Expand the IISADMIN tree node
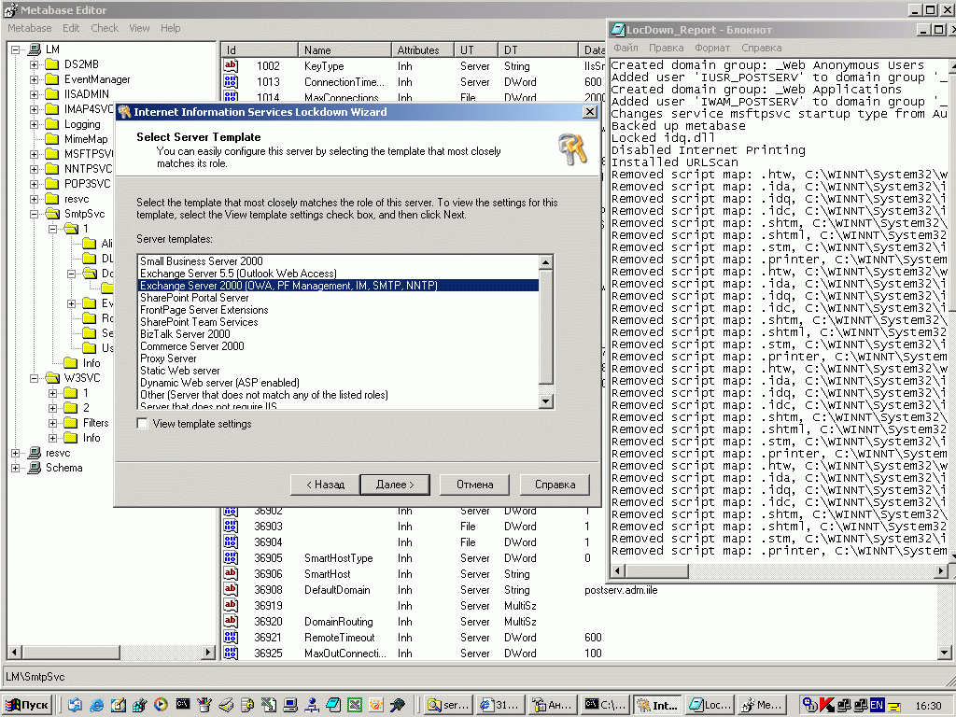This screenshot has height=717, width=956. click(35, 94)
